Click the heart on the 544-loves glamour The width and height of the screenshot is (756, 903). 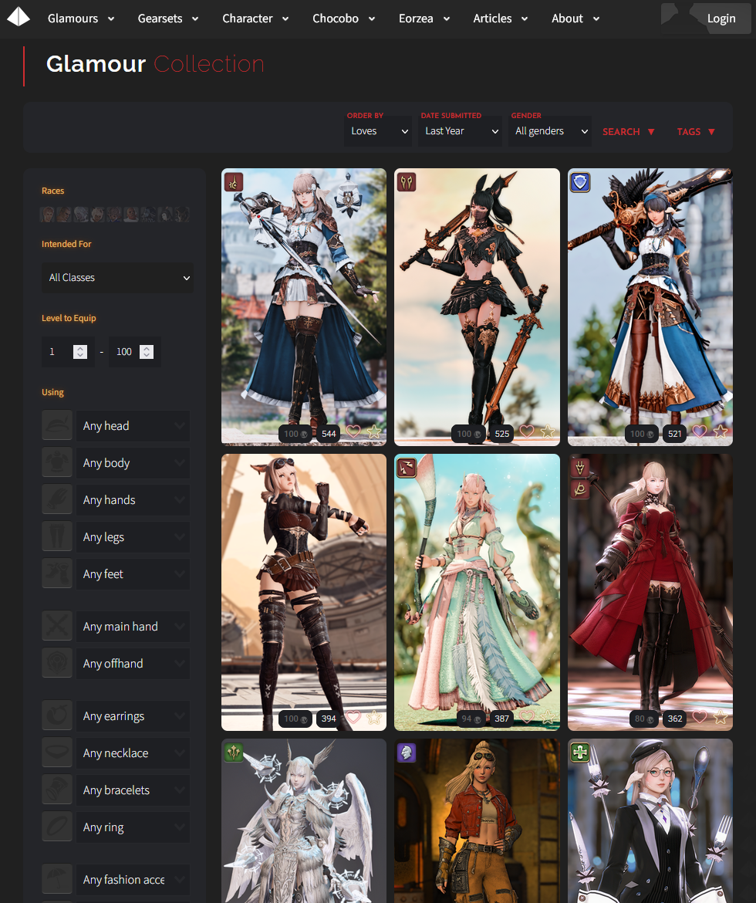[353, 431]
